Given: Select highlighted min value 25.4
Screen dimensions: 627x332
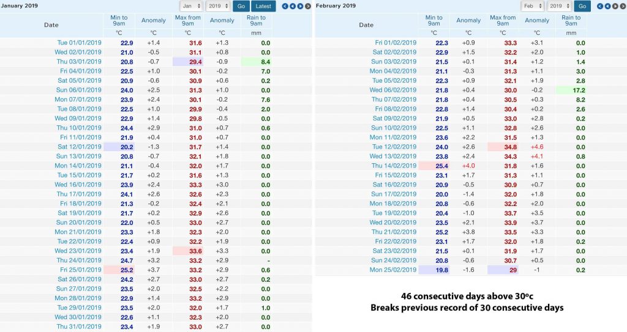Looking at the screenshot, I should point(442,166).
